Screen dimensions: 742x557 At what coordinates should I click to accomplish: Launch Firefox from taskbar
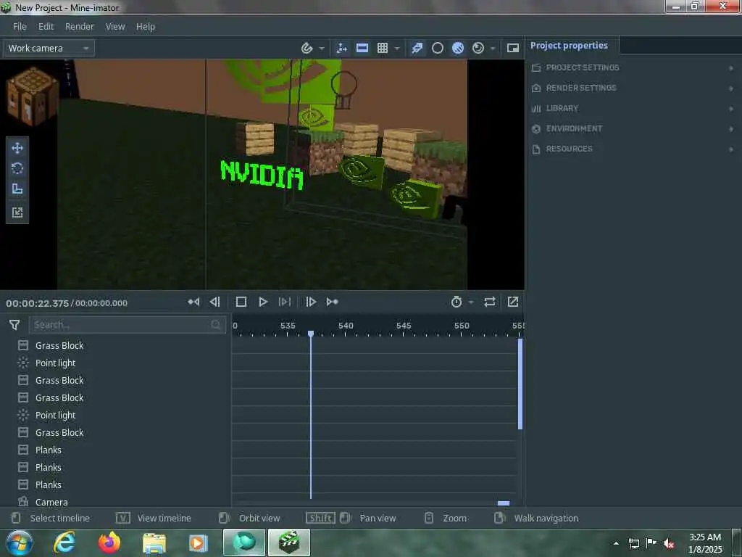point(109,542)
